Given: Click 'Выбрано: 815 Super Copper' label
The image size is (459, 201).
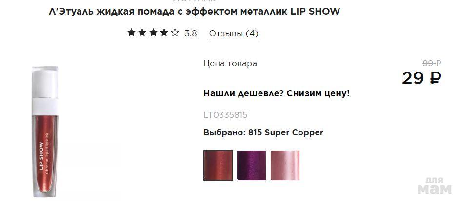Looking at the screenshot, I should point(263,133).
